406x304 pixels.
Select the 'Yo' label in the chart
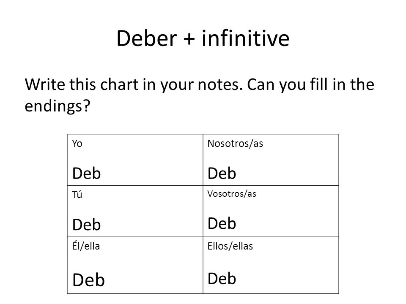click(77, 144)
